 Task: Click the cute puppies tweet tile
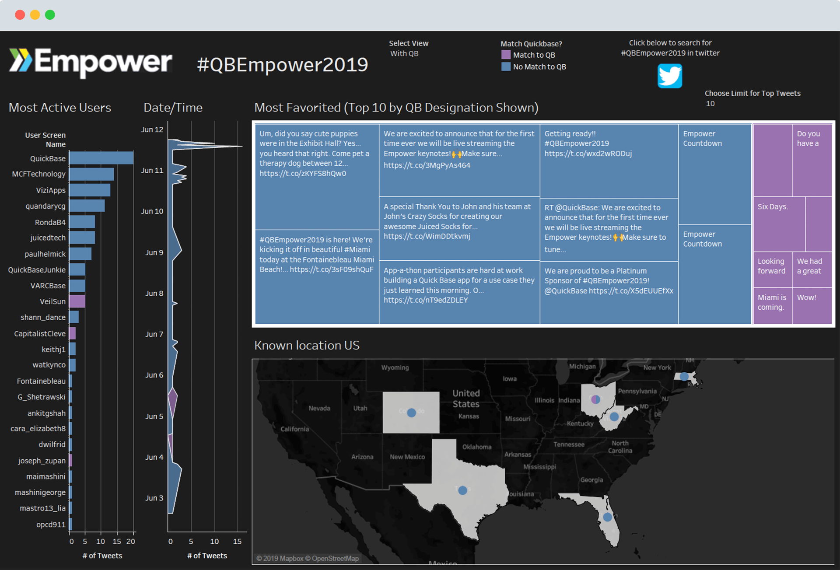click(317, 177)
